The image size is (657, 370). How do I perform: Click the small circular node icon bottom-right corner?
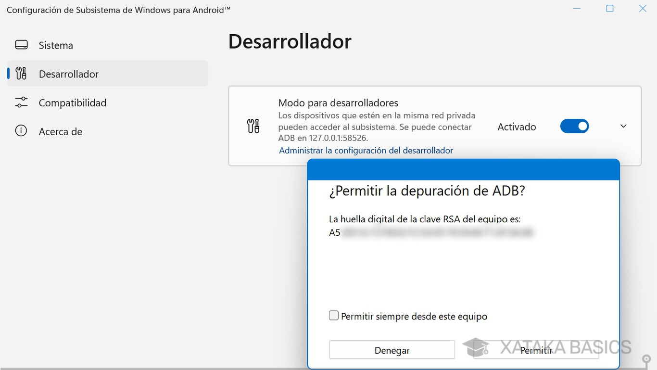pyautogui.click(x=646, y=358)
